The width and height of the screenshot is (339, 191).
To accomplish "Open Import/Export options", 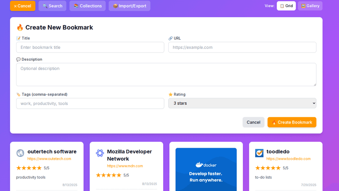I will click(x=129, y=6).
